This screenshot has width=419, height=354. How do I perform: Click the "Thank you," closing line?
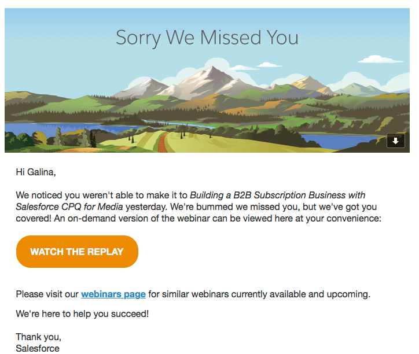[38, 337]
